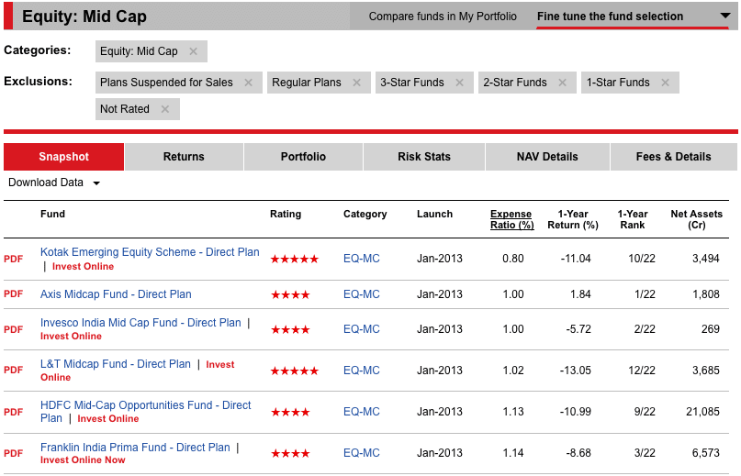
Task: Switch to the Returns tab
Action: [184, 157]
